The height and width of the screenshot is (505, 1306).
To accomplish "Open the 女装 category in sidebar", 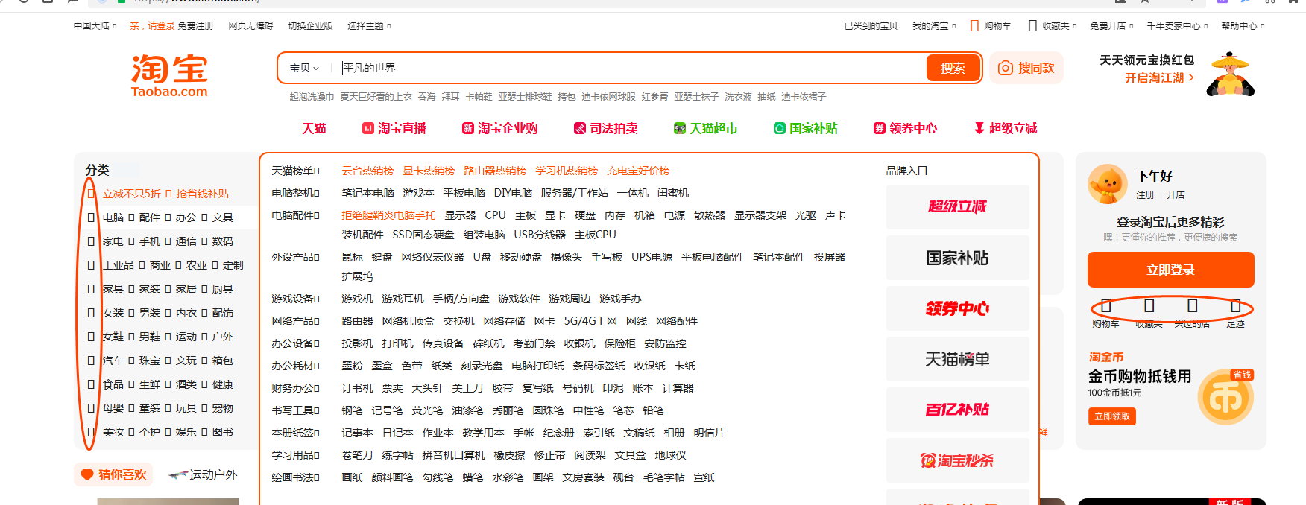I will point(113,313).
